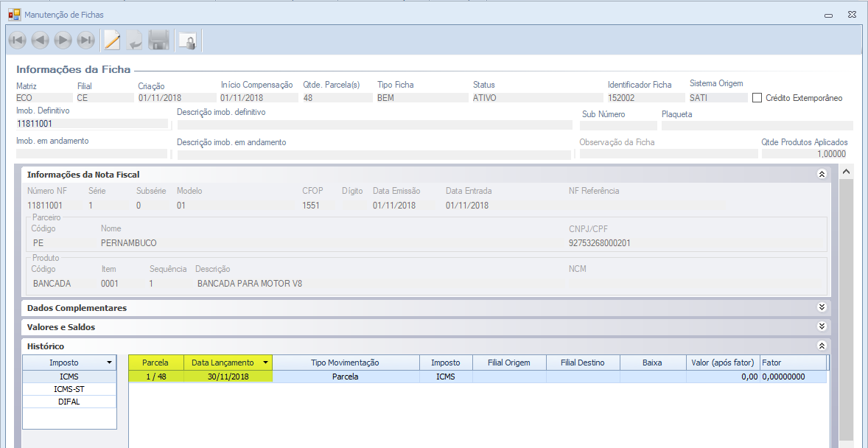Collapse the Informações da Nota Fiscal section
Image resolution: width=868 pixels, height=448 pixels.
coord(822,175)
